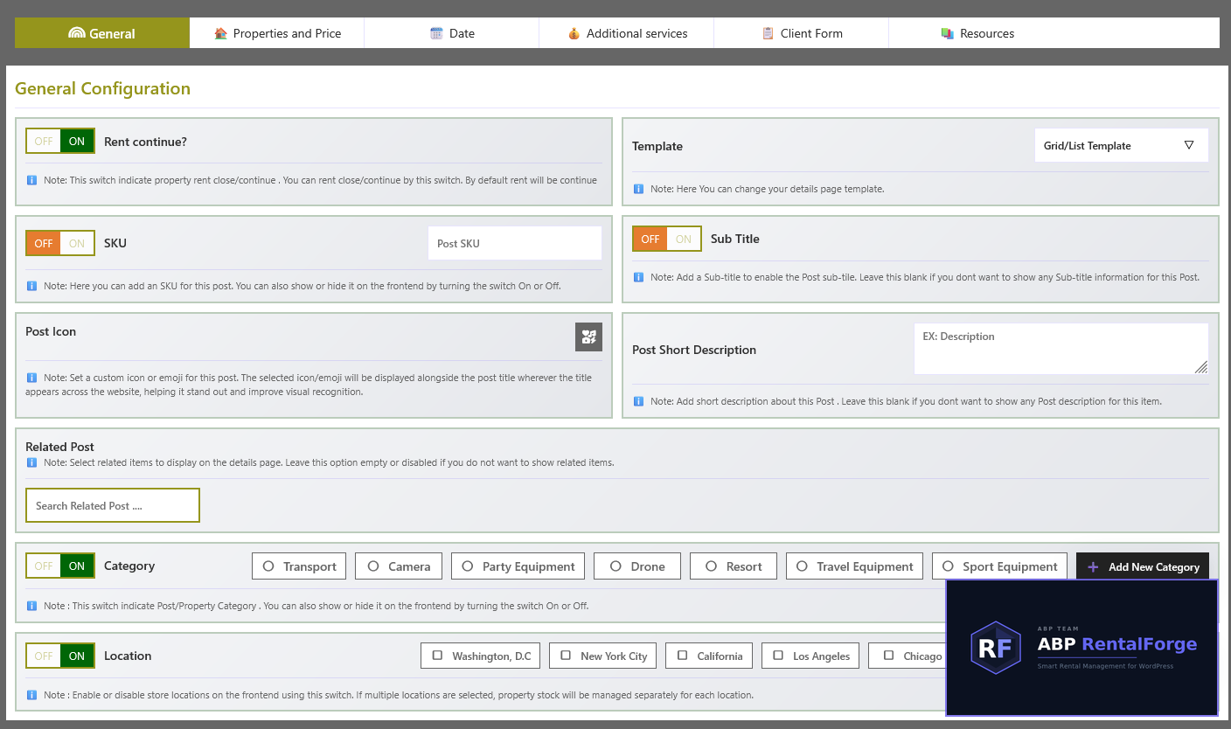Toggle the Rent continue switch

point(60,142)
